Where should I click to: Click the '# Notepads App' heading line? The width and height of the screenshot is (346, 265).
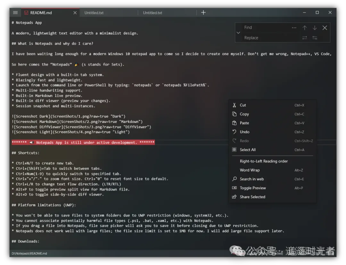pyautogui.click(x=27, y=22)
